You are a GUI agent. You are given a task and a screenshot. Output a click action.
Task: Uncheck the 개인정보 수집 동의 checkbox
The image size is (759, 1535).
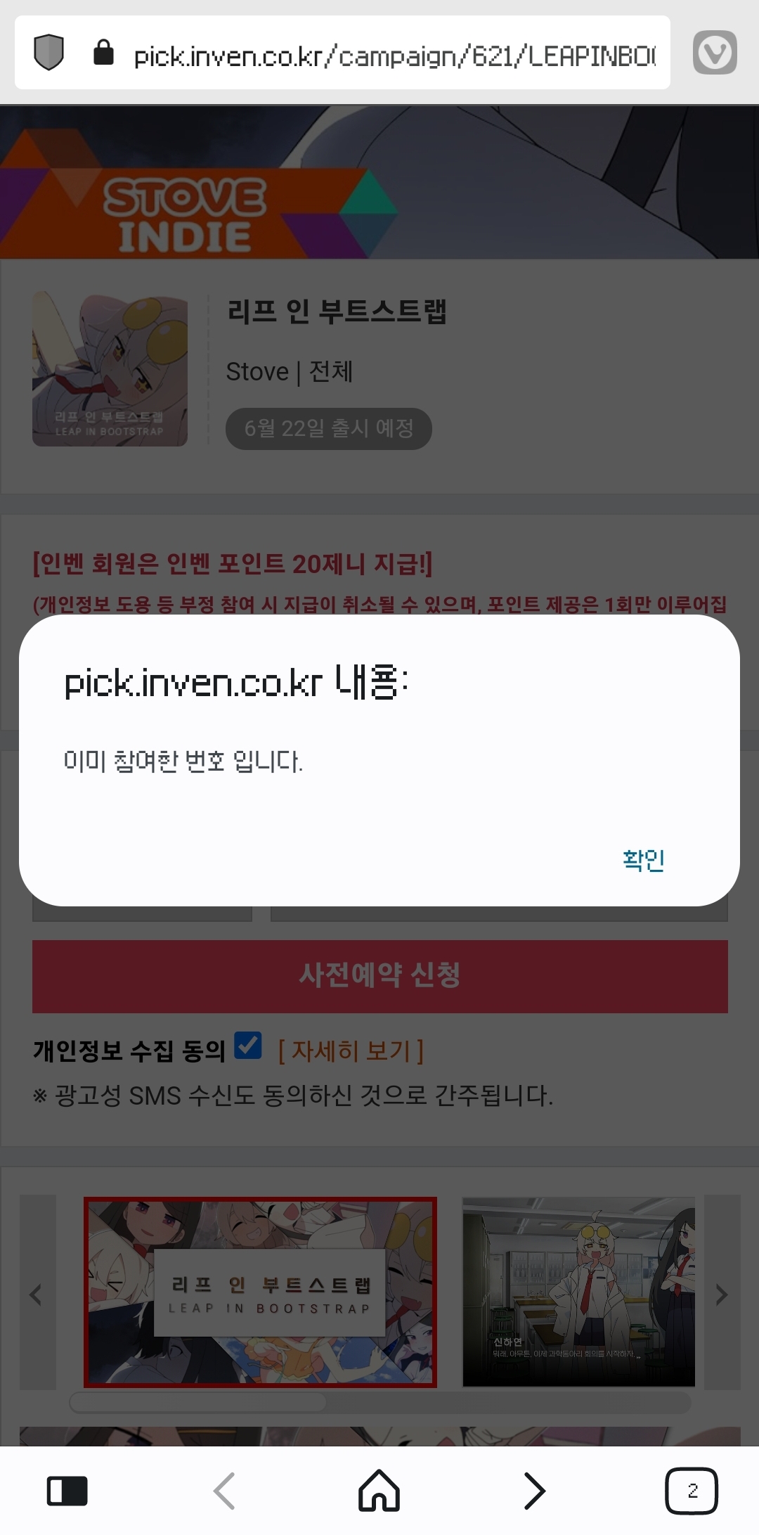click(x=248, y=1046)
